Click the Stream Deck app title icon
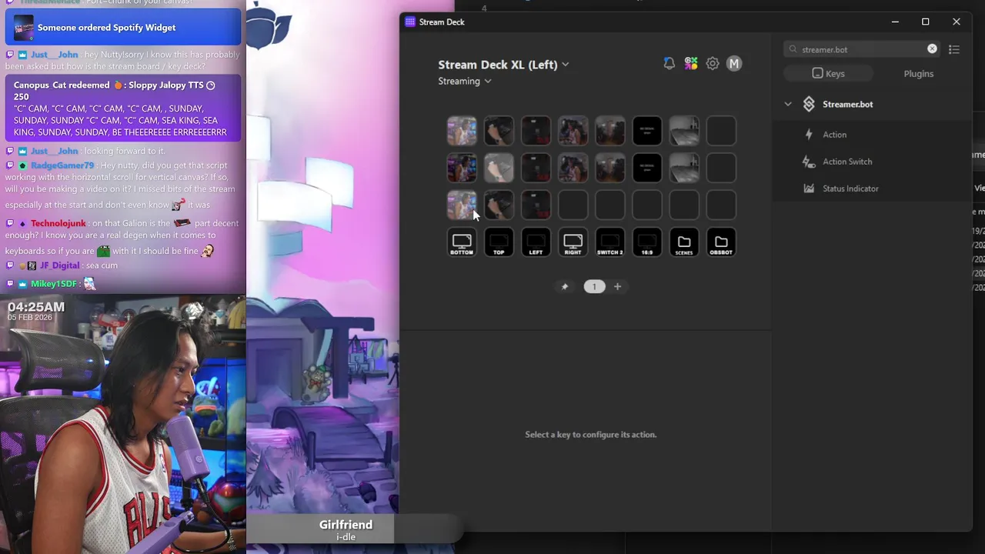This screenshot has width=985, height=554. pyautogui.click(x=410, y=22)
